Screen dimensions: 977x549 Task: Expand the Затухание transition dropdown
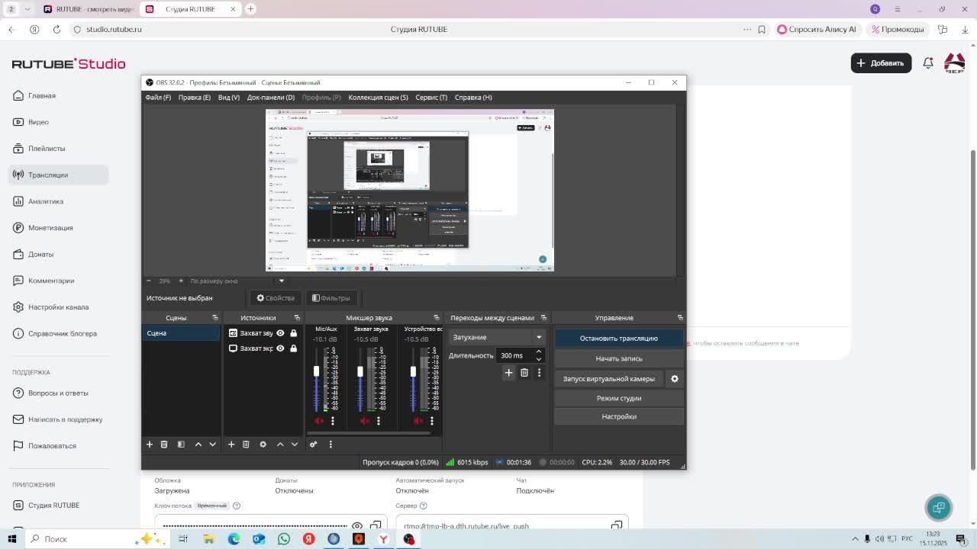[538, 337]
